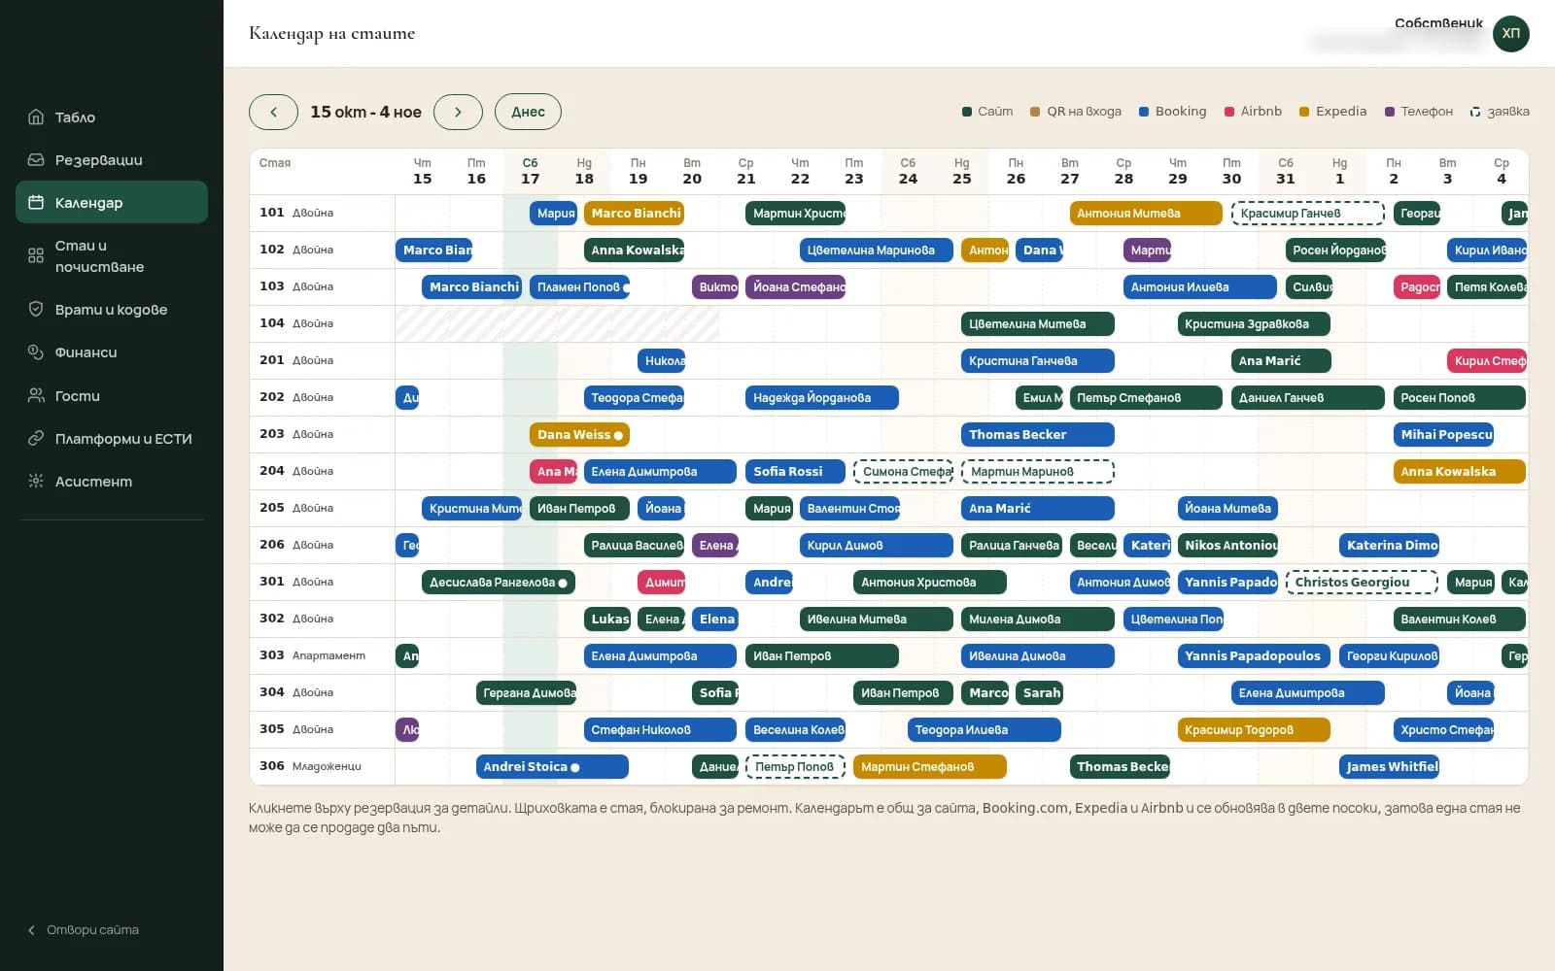Screen dimensions: 1555x971
Task: Open Десислава Рангелова reservation in room 301
Action: pos(499,583)
